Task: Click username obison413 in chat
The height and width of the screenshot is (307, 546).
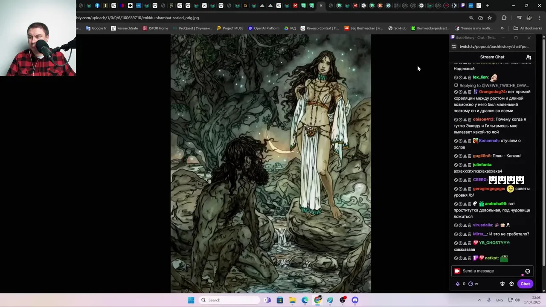Action: (x=483, y=119)
